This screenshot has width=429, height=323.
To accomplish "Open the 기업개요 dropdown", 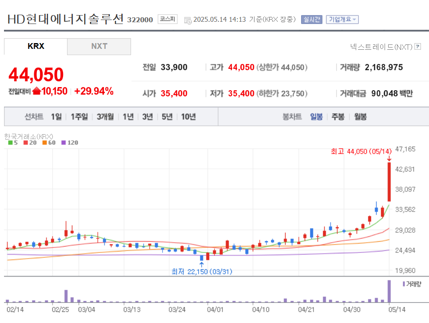I will pos(342,20).
